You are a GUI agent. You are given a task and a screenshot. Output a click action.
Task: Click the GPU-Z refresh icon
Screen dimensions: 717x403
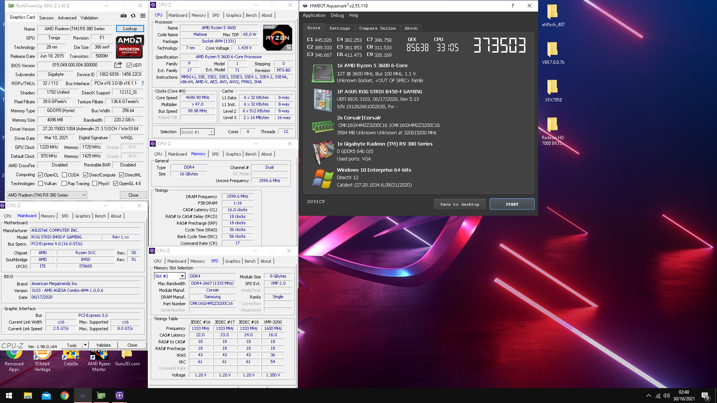point(133,16)
